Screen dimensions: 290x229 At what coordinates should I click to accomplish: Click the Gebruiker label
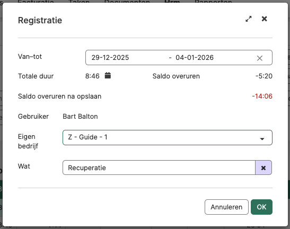point(33,116)
